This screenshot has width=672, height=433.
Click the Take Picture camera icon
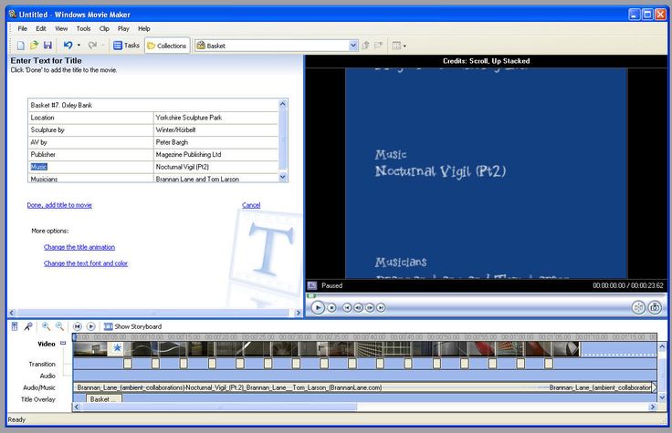655,307
